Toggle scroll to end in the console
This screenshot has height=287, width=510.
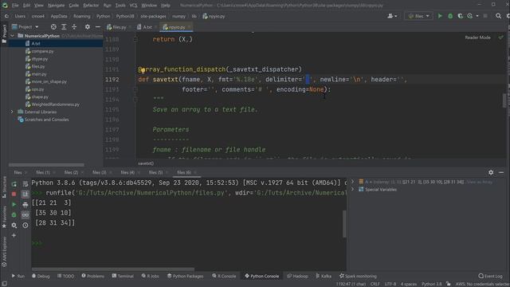coord(25,194)
